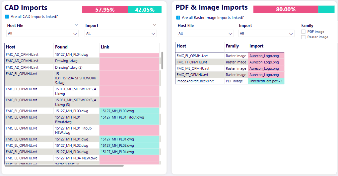Click the chevron above the CAD Host File slicer
Viewport: 338px width, 176px height.
coord(76,25)
